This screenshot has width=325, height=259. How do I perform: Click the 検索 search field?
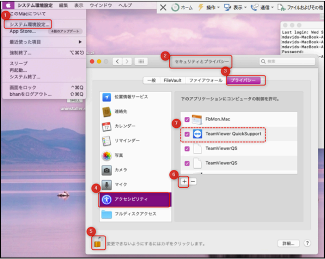(x=287, y=62)
